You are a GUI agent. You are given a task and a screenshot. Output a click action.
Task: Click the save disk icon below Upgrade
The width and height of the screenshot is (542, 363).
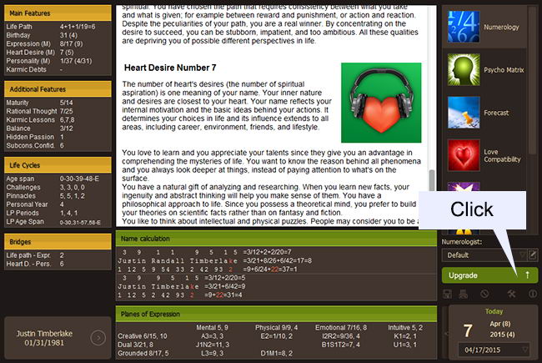[x=447, y=294]
